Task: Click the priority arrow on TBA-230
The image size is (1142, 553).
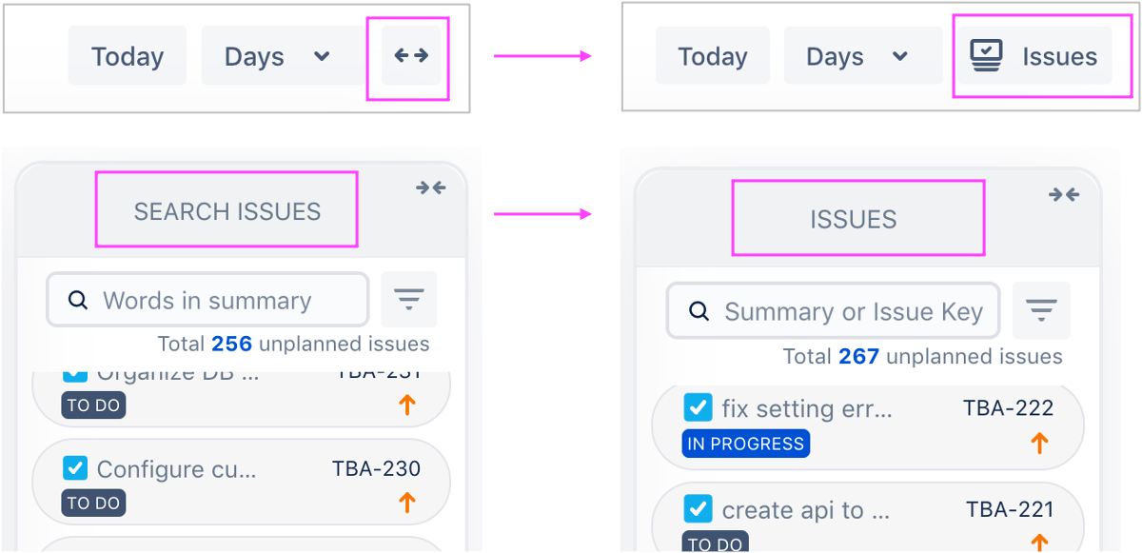Action: pos(407,503)
